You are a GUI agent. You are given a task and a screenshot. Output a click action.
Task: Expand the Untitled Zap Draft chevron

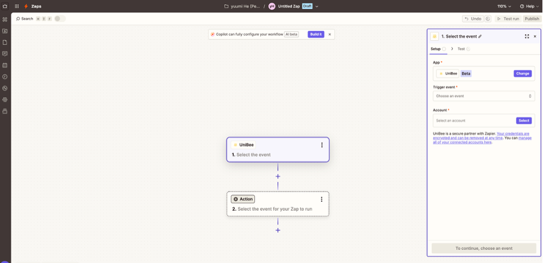click(317, 6)
